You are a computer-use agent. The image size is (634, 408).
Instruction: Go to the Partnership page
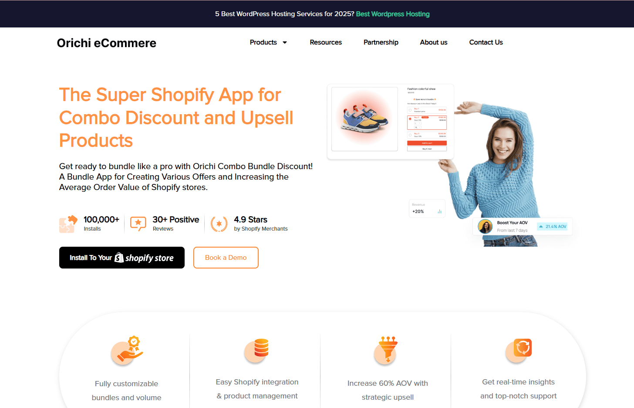(381, 42)
